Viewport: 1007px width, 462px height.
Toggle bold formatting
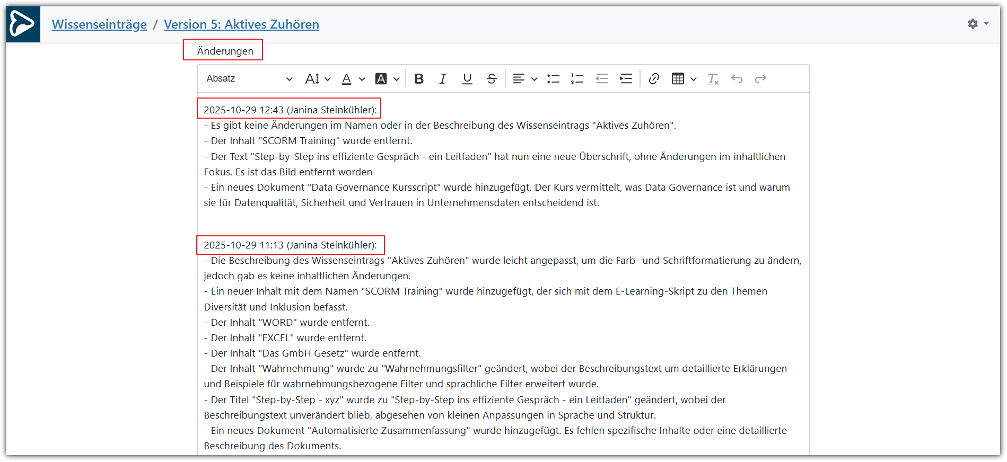418,79
